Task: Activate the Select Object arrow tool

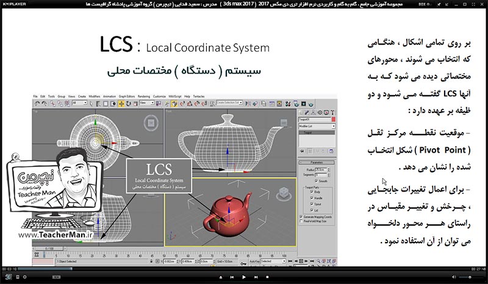Action: pyautogui.click(x=91, y=103)
